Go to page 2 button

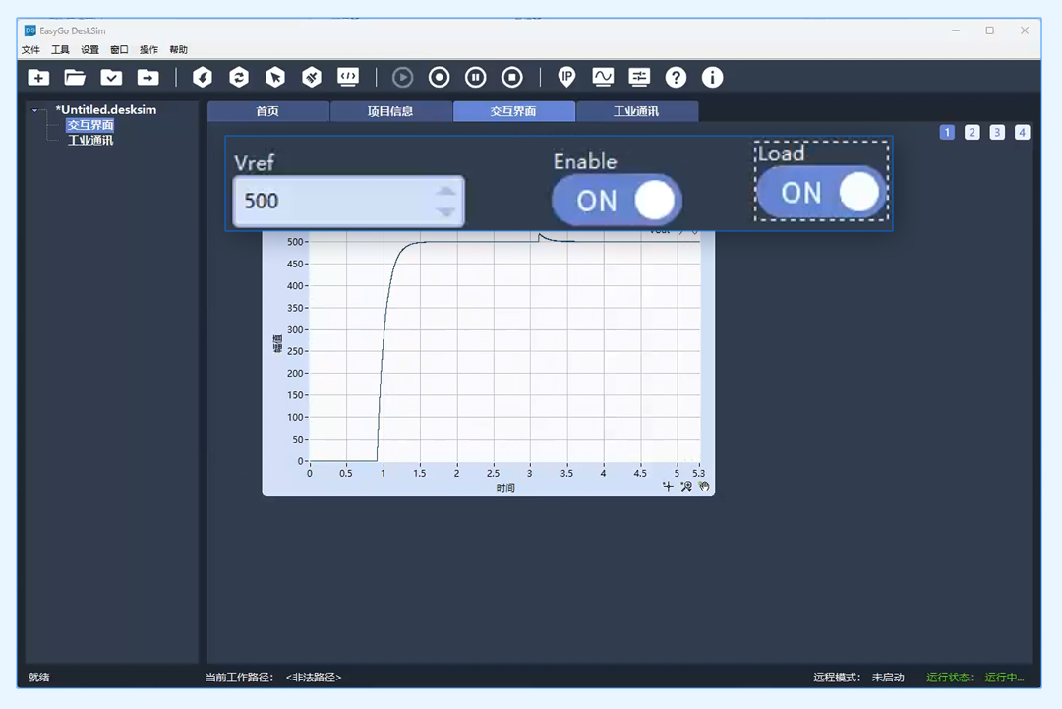tap(972, 132)
